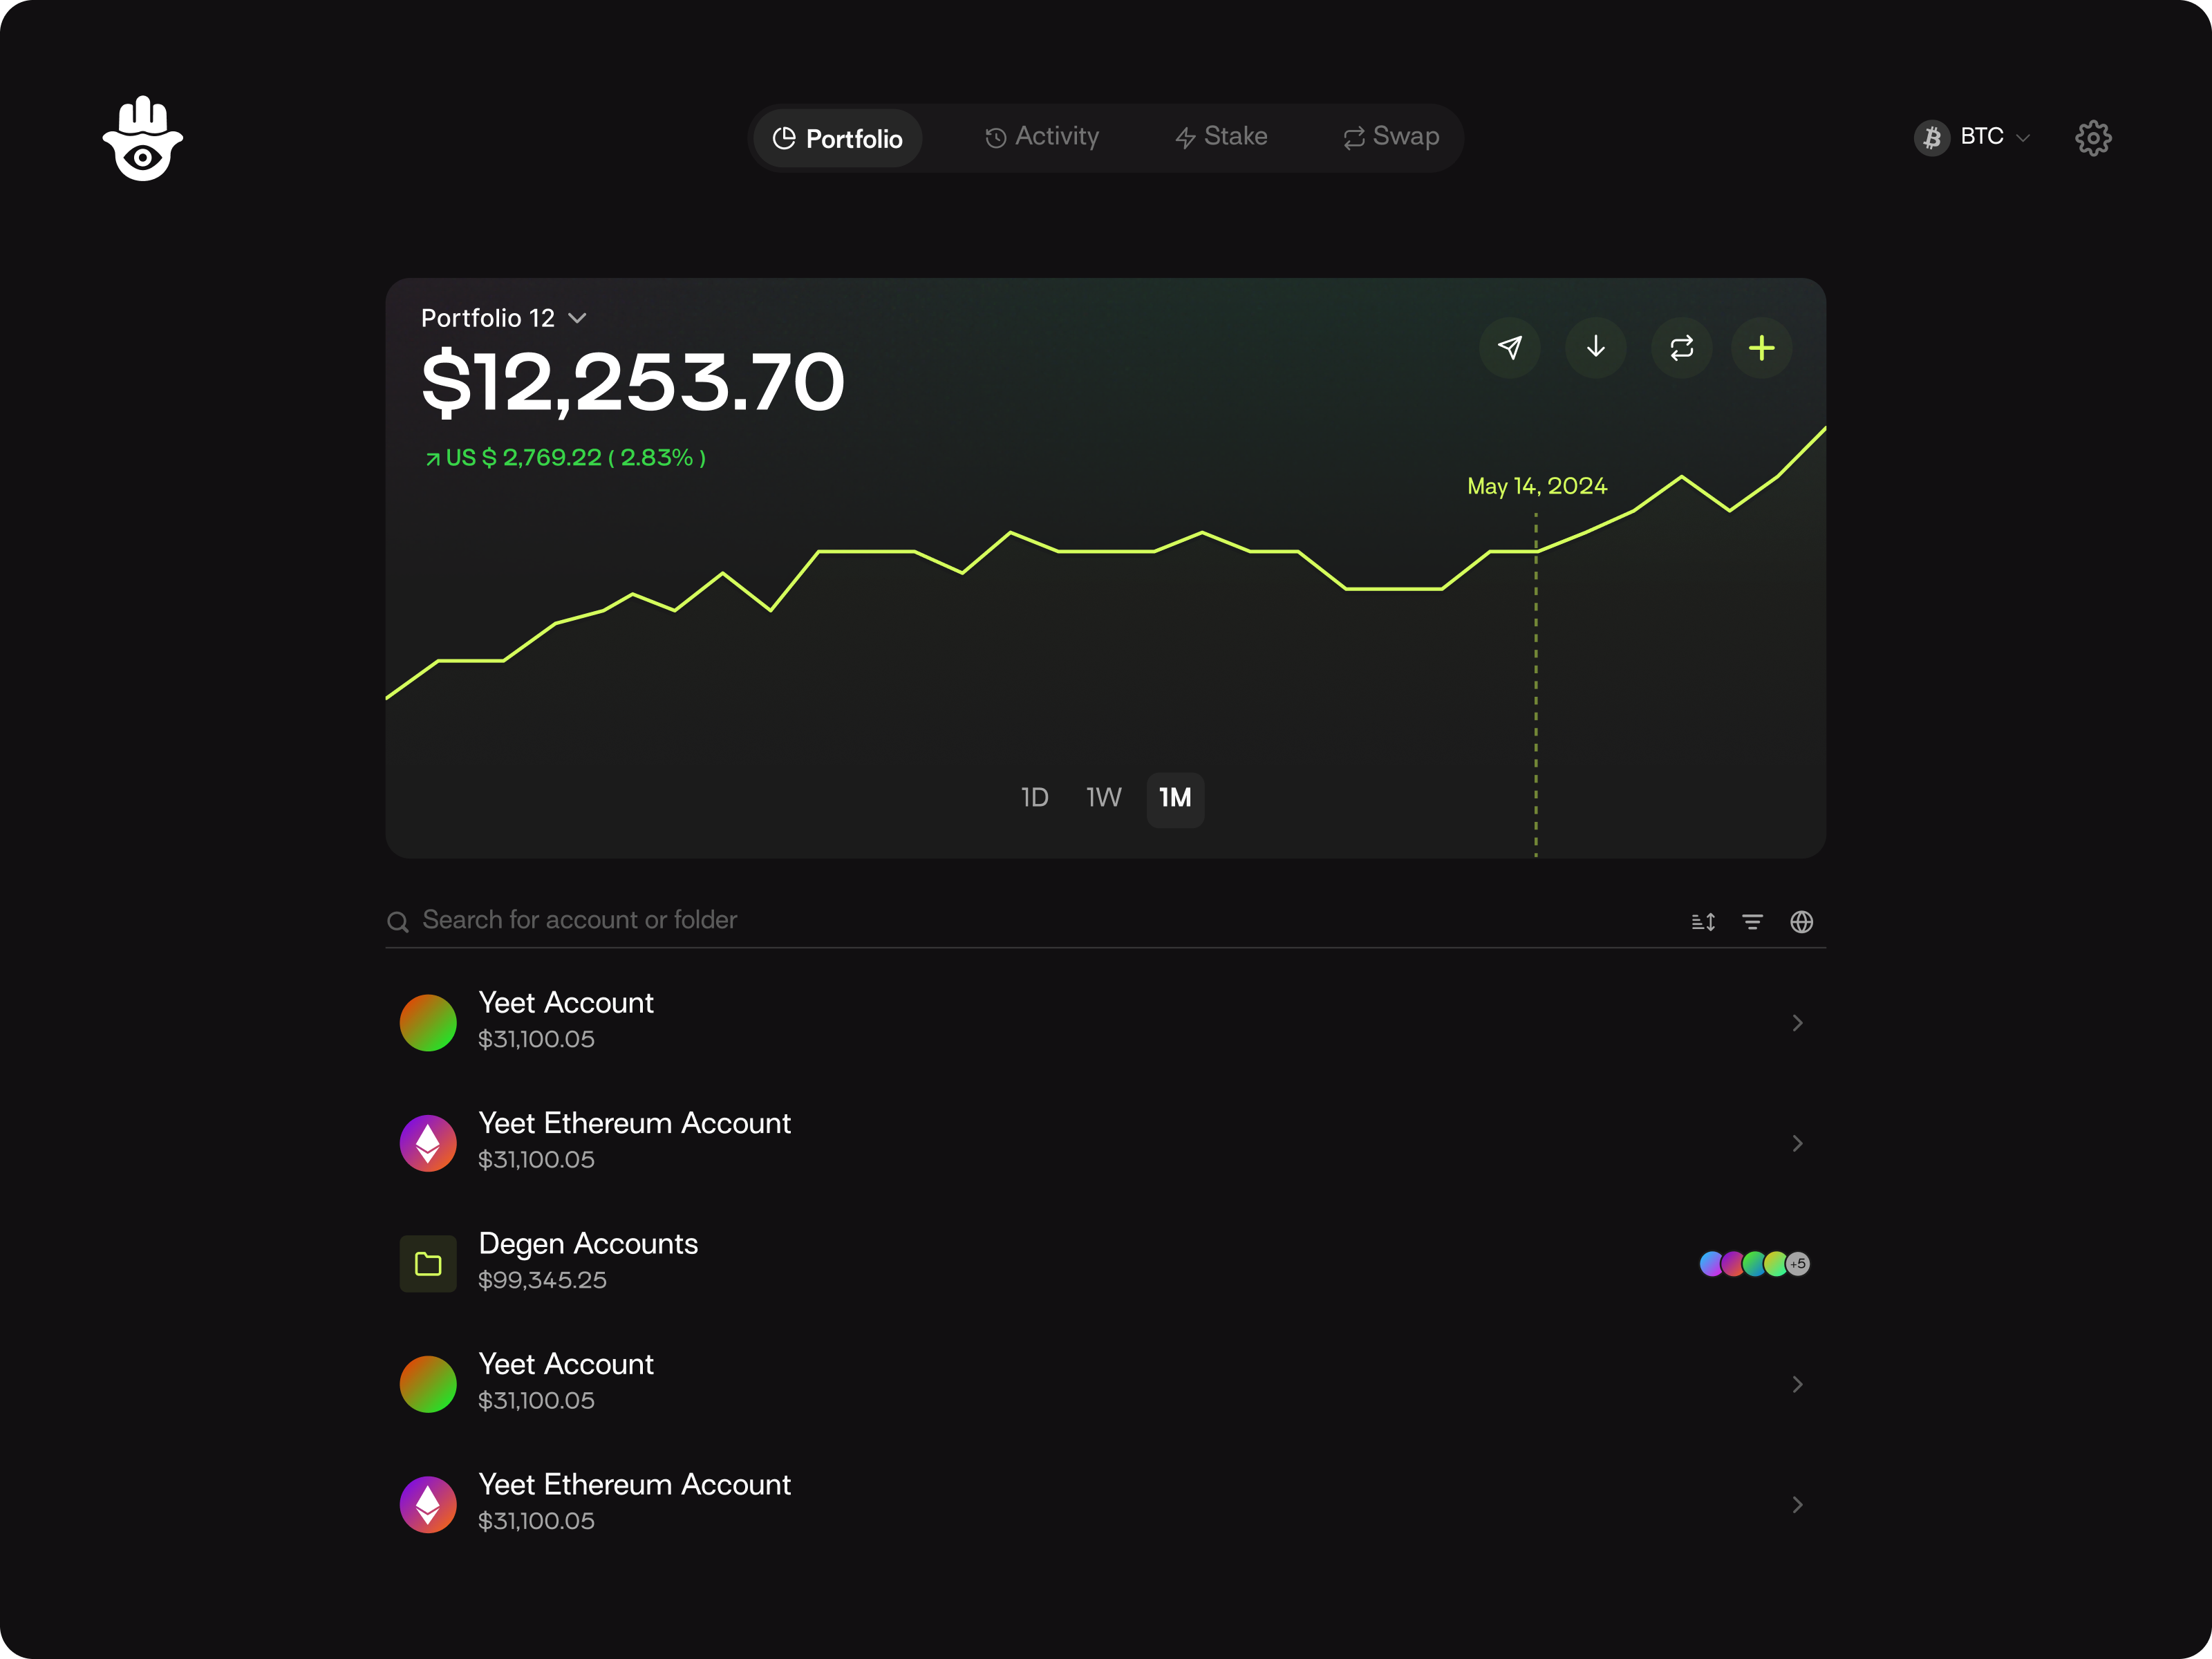Switch to the Stake tab
The image size is (2212, 1659).
[x=1221, y=137]
